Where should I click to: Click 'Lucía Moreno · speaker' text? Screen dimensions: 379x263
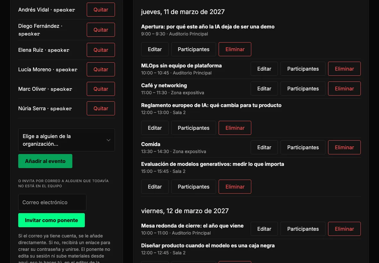(x=48, y=69)
